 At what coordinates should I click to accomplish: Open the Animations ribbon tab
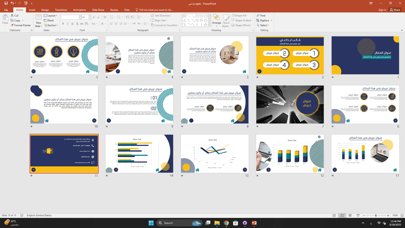click(x=80, y=10)
